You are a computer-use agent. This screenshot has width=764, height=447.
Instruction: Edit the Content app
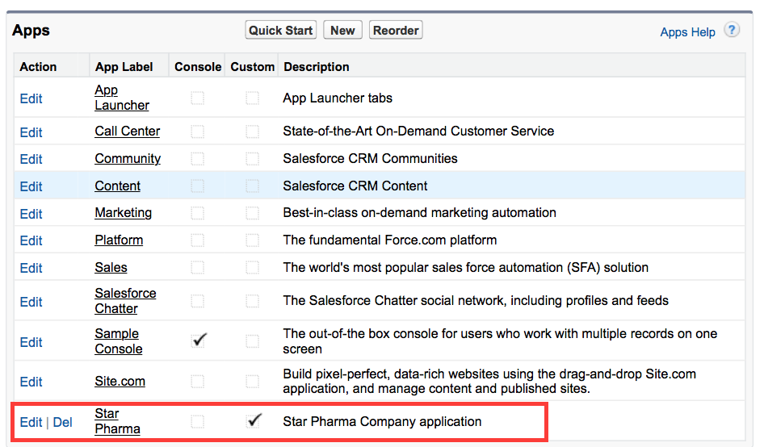[31, 186]
